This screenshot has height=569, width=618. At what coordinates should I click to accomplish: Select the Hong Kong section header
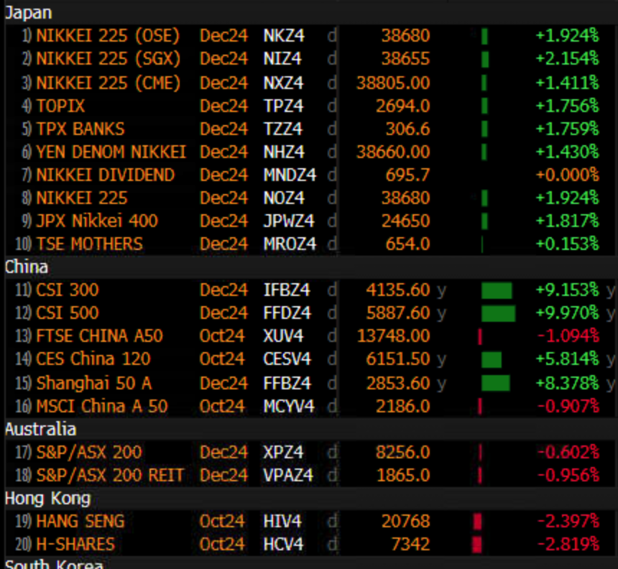pyautogui.click(x=47, y=499)
